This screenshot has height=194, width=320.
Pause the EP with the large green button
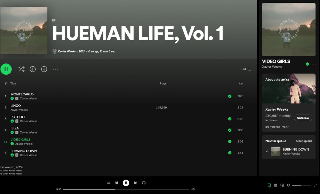point(6,69)
